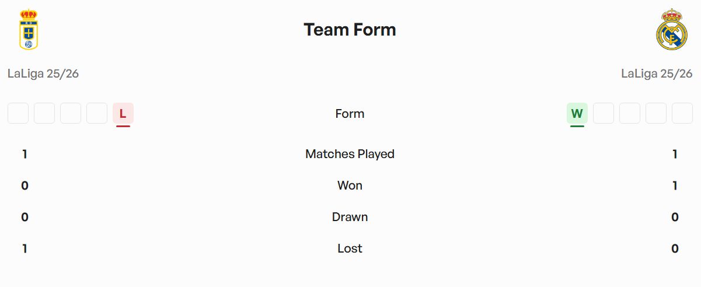The image size is (701, 287).
Task: Select the Drawn stat label
Action: [350, 217]
